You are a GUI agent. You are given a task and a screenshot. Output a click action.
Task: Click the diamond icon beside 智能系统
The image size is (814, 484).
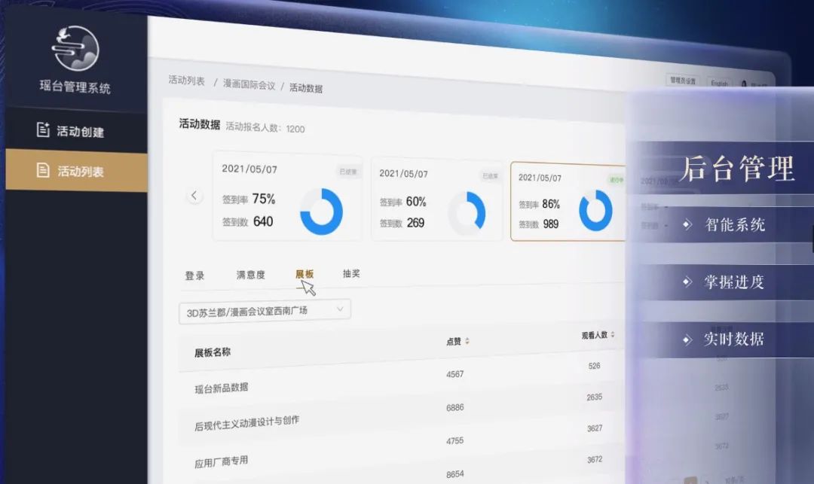tap(687, 224)
